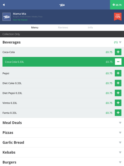Tap the cuisine list under Mama Mia
This screenshot has width=124, height=166.
tap(28, 17)
